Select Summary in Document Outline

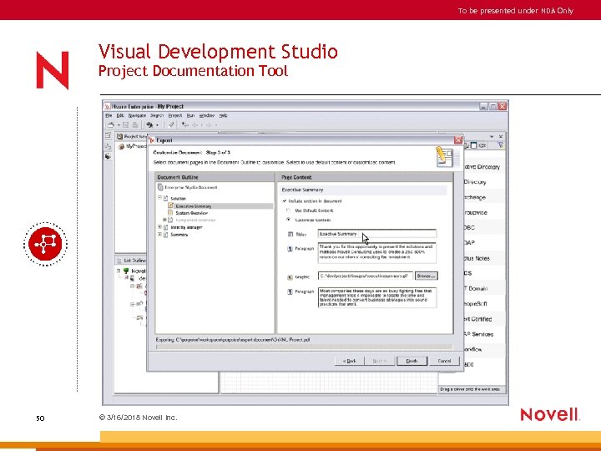click(x=179, y=235)
